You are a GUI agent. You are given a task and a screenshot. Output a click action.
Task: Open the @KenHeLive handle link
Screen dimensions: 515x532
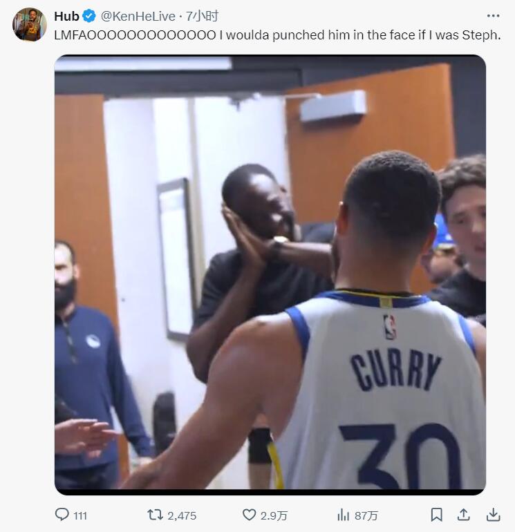click(x=138, y=16)
